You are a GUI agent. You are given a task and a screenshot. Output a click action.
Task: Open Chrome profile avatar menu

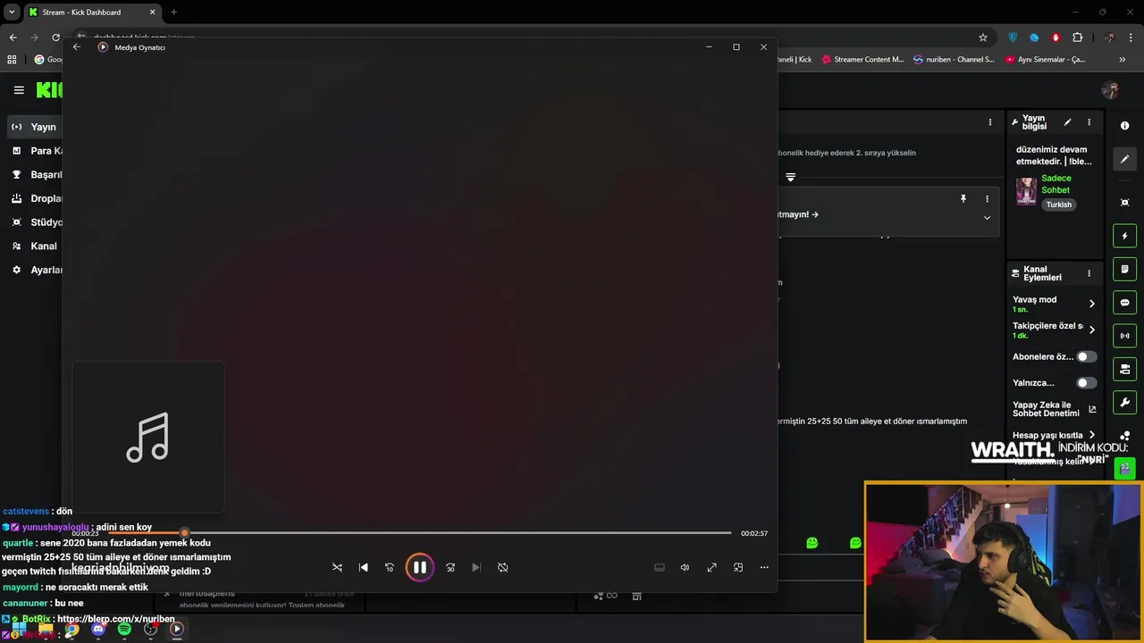pyautogui.click(x=1109, y=38)
